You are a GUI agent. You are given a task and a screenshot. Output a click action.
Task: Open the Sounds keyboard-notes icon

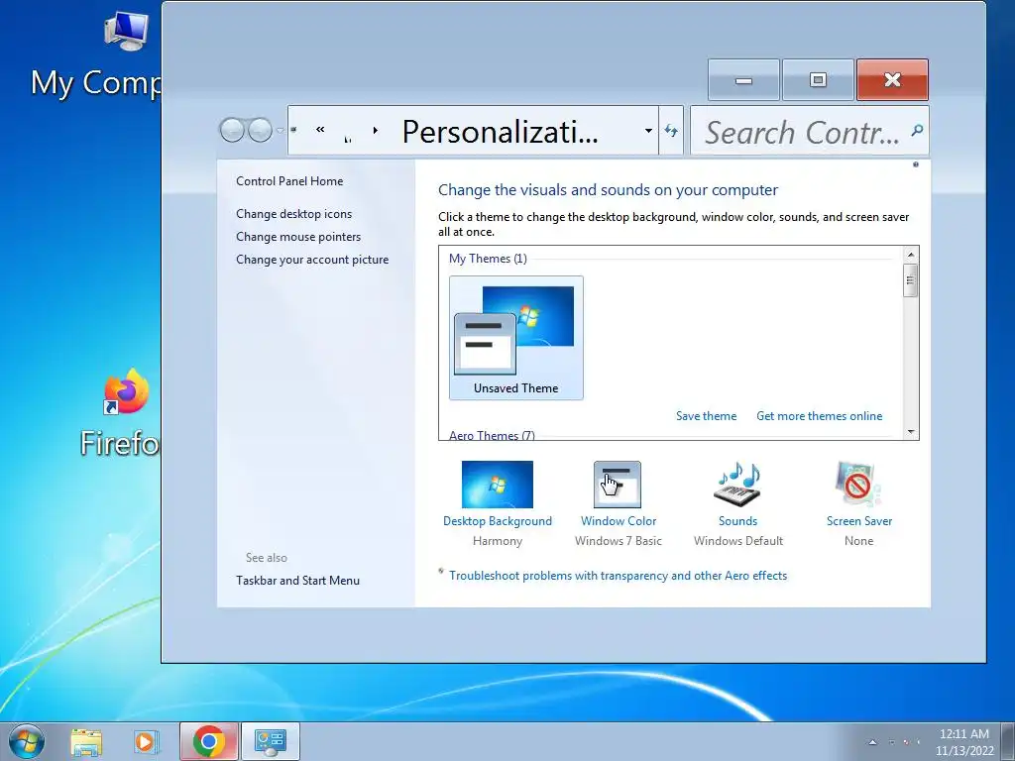click(x=737, y=484)
